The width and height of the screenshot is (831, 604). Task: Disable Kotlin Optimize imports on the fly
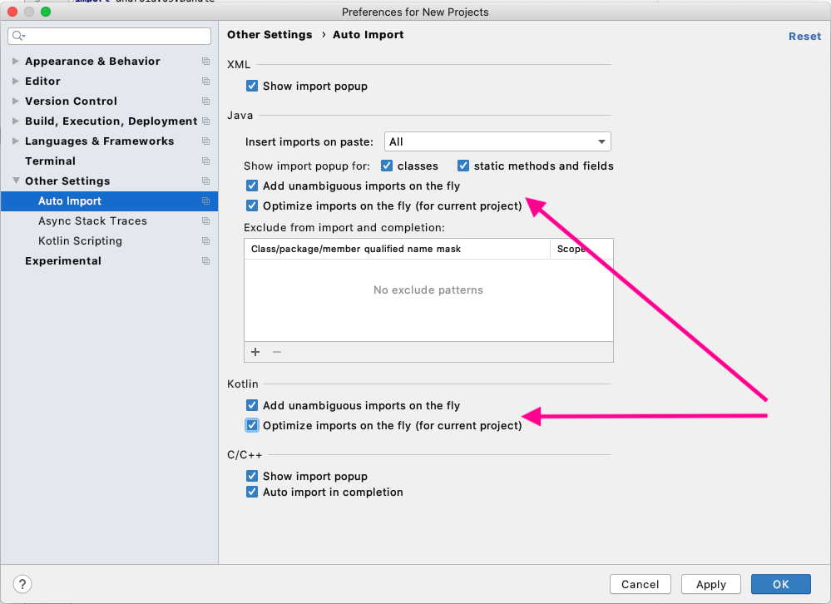[252, 426]
